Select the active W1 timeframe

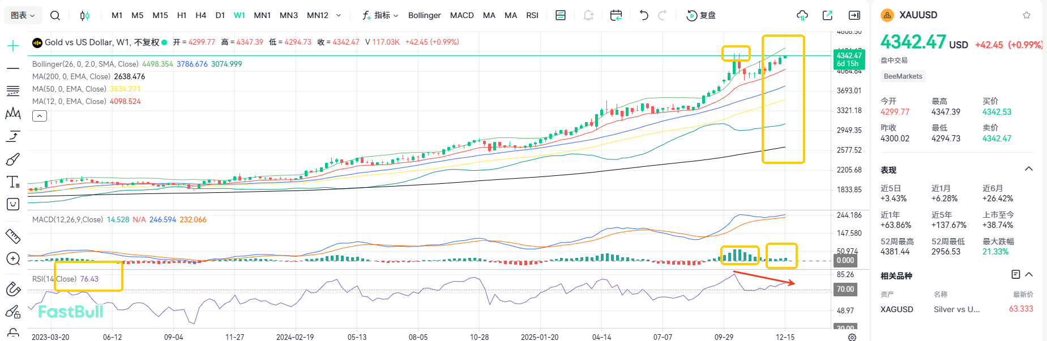[240, 15]
